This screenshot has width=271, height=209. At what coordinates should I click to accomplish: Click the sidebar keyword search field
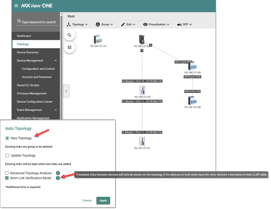pos(38,22)
